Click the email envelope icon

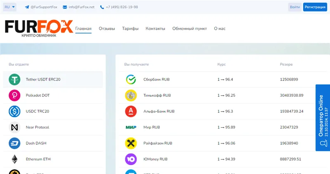click(x=65, y=7)
